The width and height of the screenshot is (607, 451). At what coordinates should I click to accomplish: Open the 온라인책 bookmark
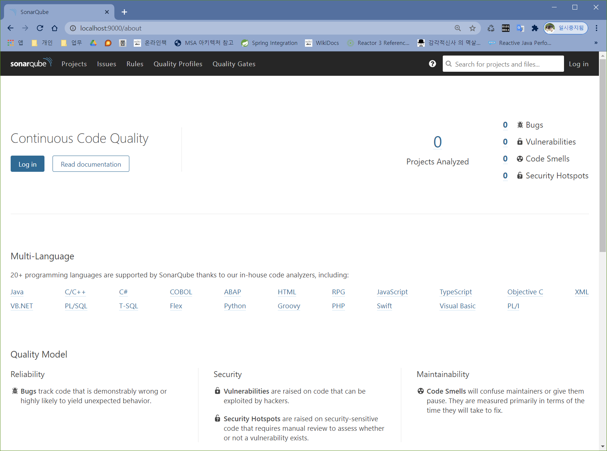coord(150,43)
